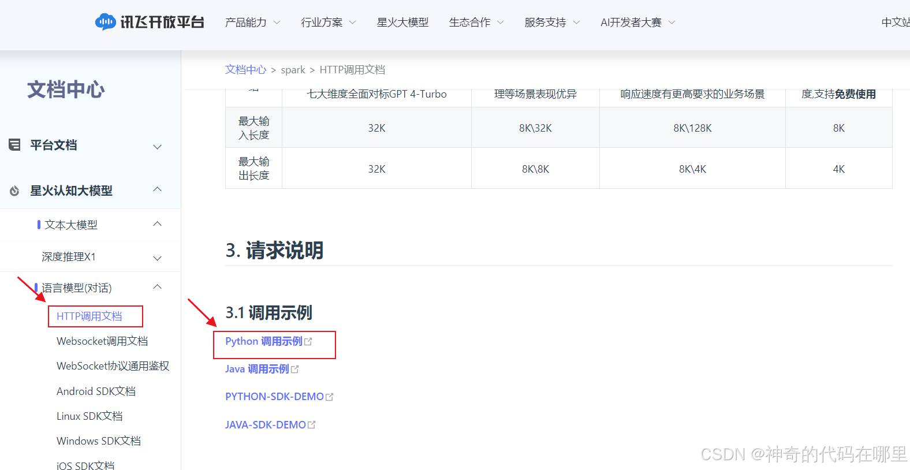
Task: Click 文本大模型 sidebar item
Action: pyautogui.click(x=71, y=225)
